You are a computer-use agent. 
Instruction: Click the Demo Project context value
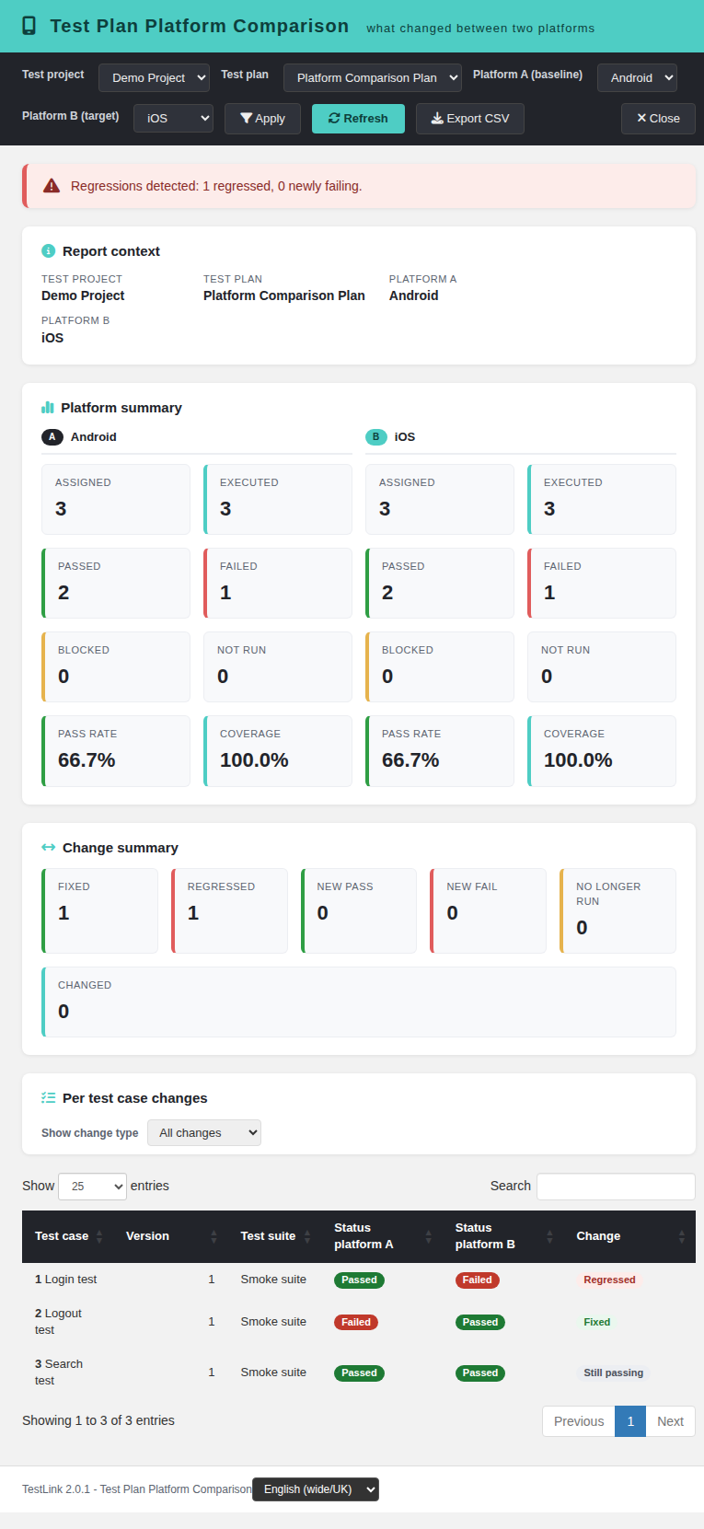pyautogui.click(x=83, y=295)
